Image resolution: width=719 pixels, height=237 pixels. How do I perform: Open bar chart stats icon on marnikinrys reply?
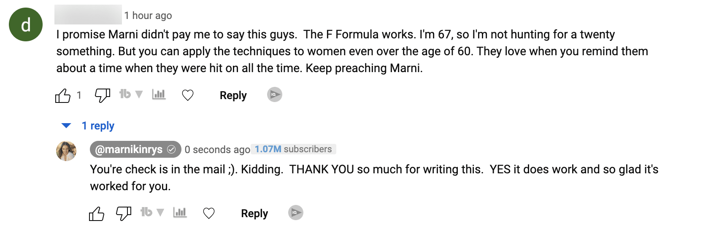(180, 213)
